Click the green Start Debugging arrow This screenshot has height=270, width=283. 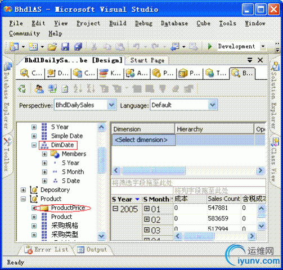coord(210,46)
